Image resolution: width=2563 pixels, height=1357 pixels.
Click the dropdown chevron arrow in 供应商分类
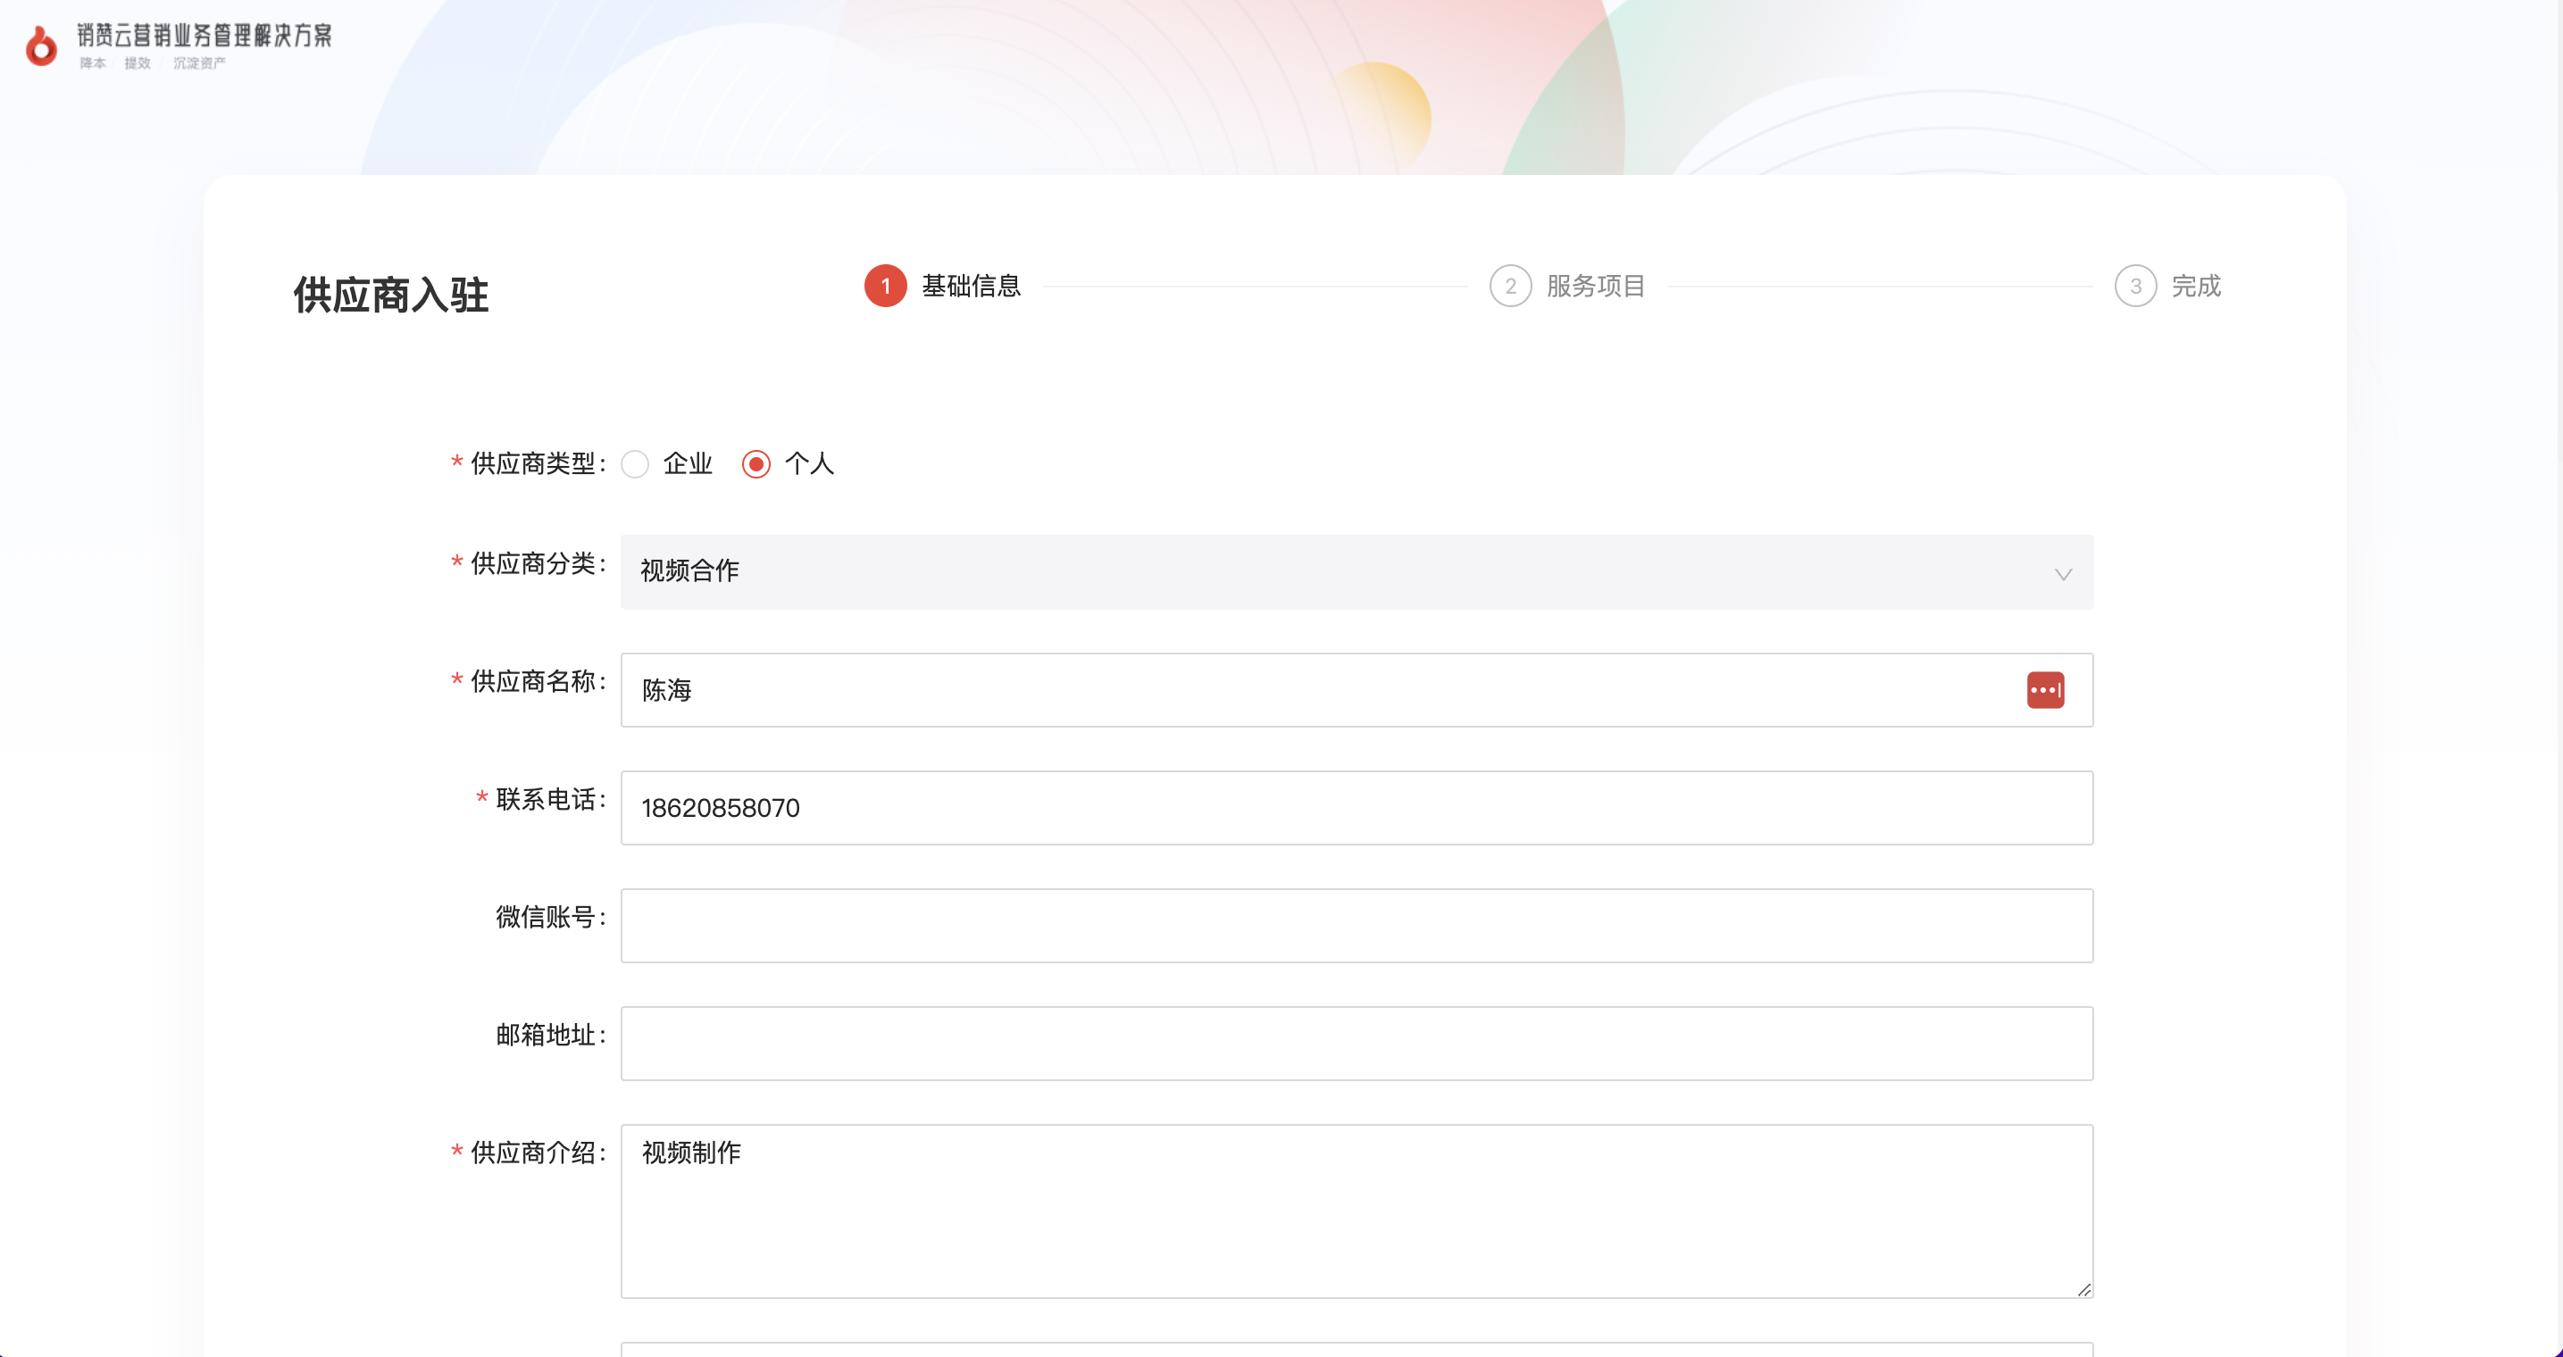click(2064, 574)
